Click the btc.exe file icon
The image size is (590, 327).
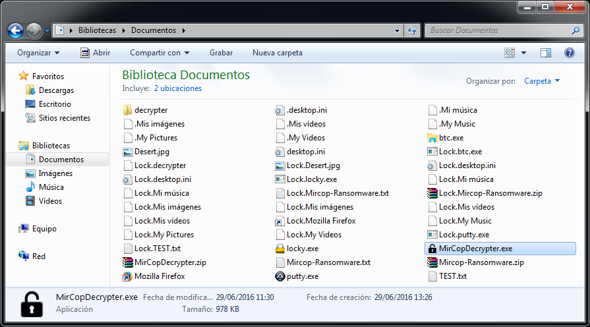[432, 138]
